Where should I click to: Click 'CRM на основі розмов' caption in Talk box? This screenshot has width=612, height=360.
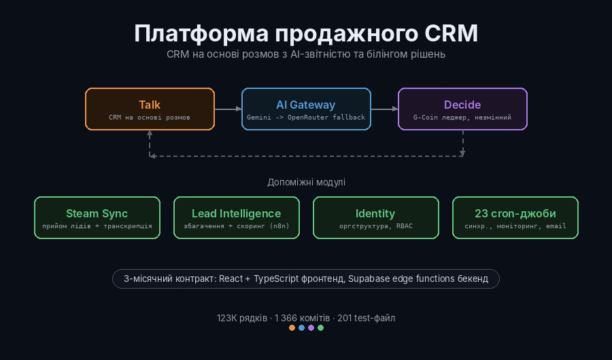(x=150, y=118)
